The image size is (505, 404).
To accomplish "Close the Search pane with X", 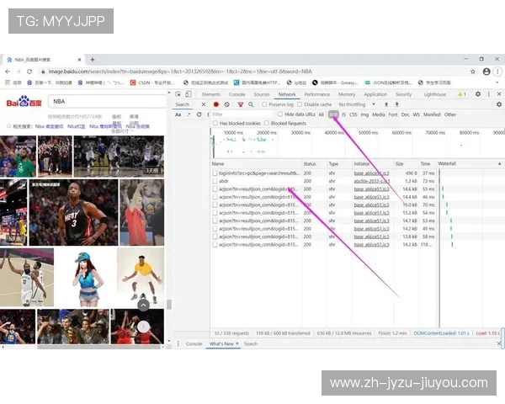I will coord(204,104).
